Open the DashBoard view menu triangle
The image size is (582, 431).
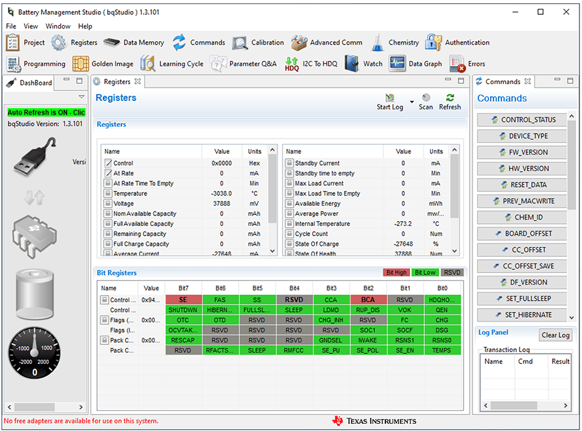(x=81, y=96)
